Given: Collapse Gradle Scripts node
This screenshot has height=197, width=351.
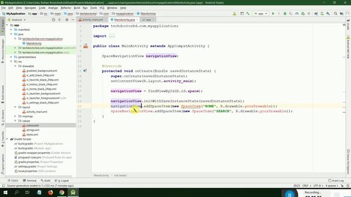Looking at the screenshot, I should click(7, 139).
